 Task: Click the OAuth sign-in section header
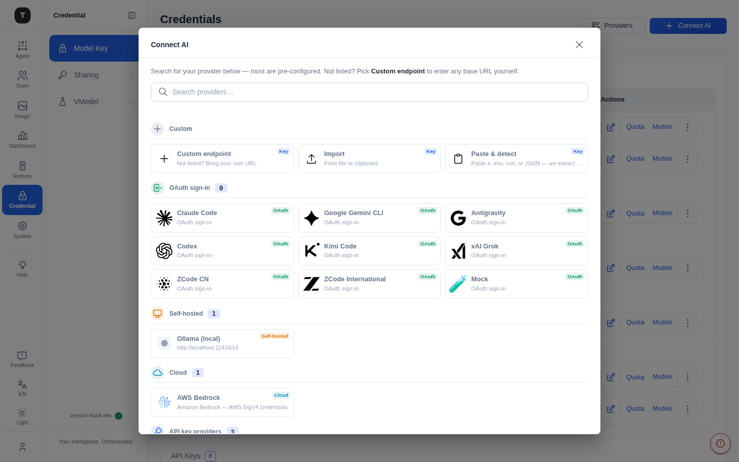coord(369,188)
